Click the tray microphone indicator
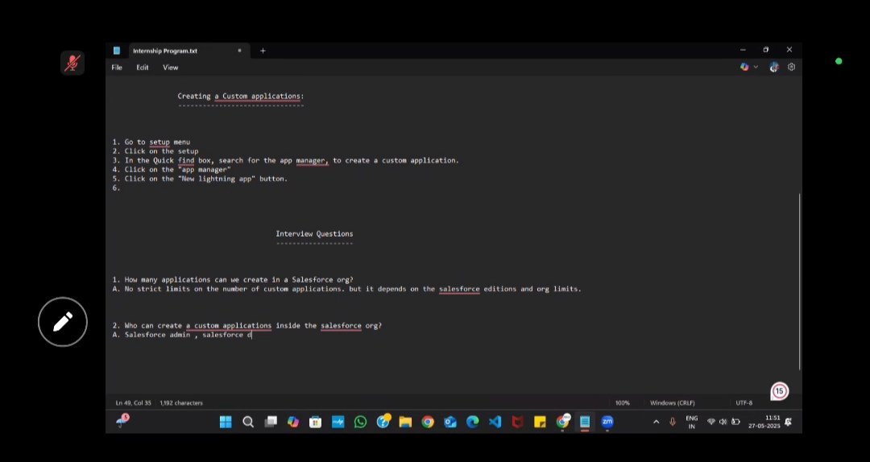 point(673,422)
